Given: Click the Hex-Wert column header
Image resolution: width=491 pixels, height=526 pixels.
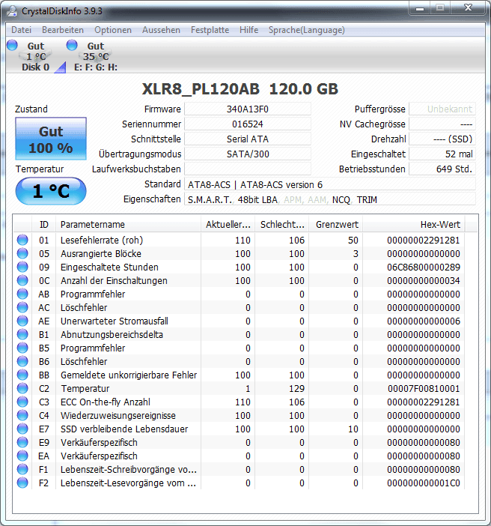Looking at the screenshot, I should click(414, 225).
